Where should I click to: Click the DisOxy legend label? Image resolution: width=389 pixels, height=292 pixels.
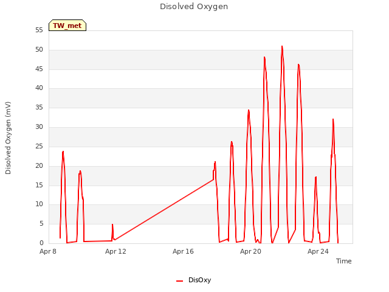coord(199,280)
